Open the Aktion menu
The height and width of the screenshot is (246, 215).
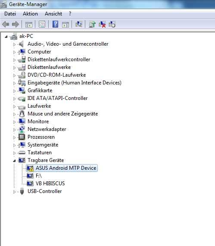pyautogui.click(x=30, y=14)
